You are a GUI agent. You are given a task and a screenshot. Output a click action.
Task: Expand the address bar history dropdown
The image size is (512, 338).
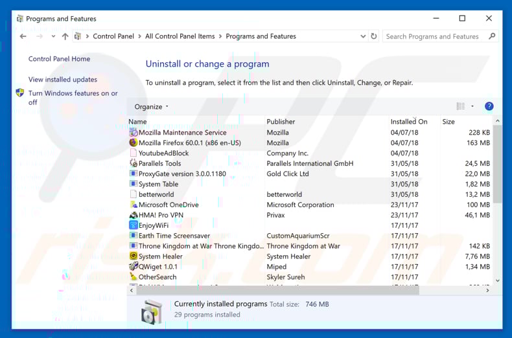tap(363, 36)
